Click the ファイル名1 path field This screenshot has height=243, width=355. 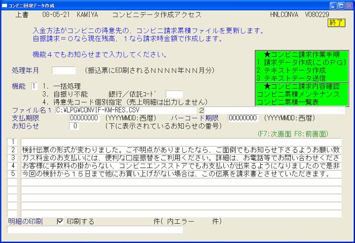126,110
